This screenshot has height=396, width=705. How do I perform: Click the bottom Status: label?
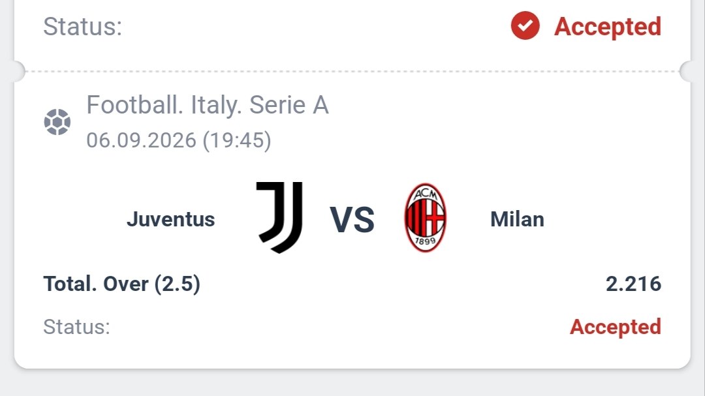tap(76, 327)
